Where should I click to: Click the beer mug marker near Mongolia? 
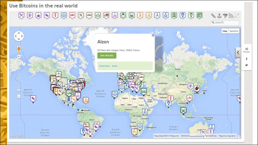(190, 86)
